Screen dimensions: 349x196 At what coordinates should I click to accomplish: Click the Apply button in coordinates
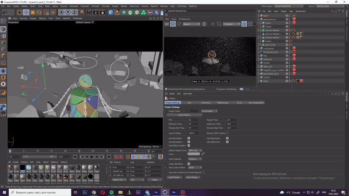(154, 179)
